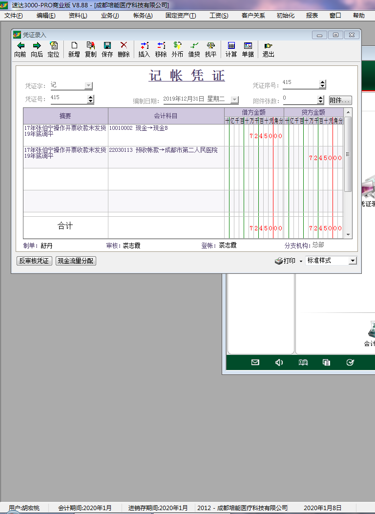Open the 报表 menu
The width and height of the screenshot is (375, 514).
tap(312, 16)
